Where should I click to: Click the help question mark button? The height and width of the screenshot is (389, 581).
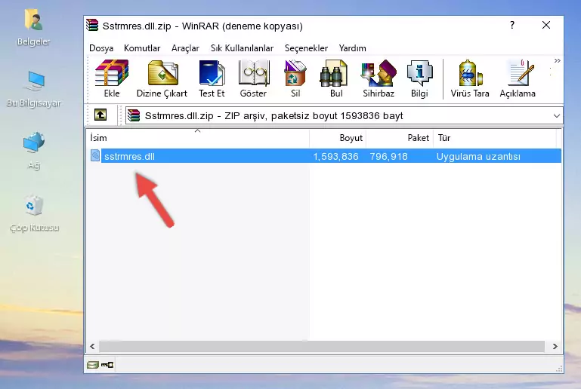[x=512, y=25]
